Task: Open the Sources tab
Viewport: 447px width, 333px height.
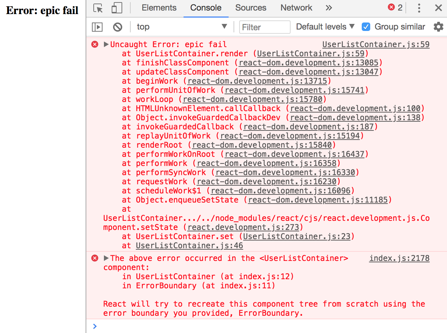Action: [x=251, y=8]
